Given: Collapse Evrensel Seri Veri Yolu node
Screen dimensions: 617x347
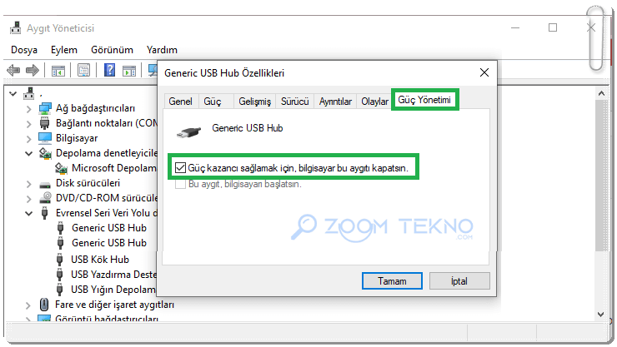Looking at the screenshot, I should [x=28, y=214].
